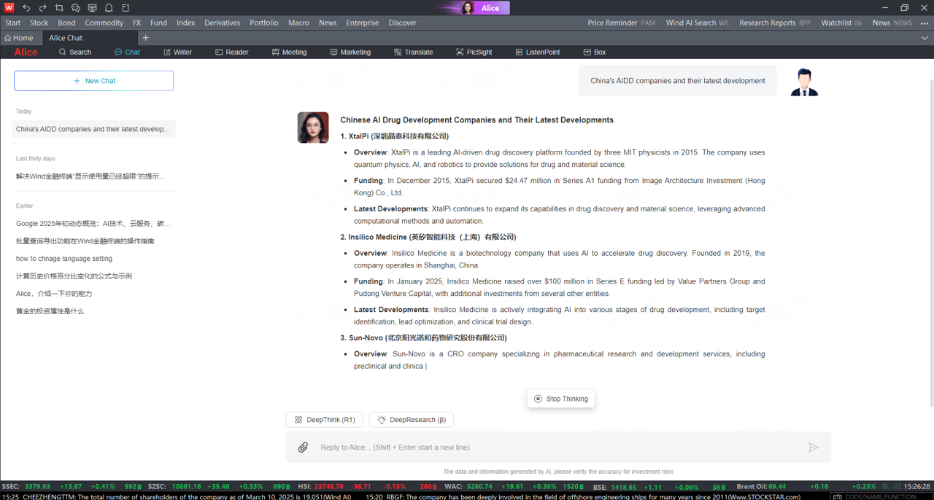Open the Start menu
Viewport: 934px width, 500px height.
click(x=13, y=23)
